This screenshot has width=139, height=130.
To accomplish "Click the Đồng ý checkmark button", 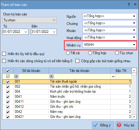I will (103, 125).
